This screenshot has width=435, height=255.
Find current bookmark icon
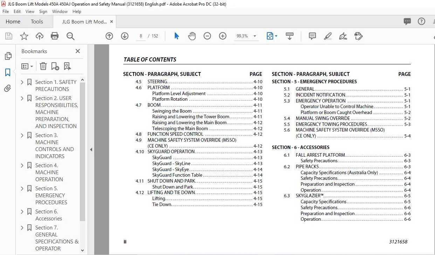(x=67, y=66)
